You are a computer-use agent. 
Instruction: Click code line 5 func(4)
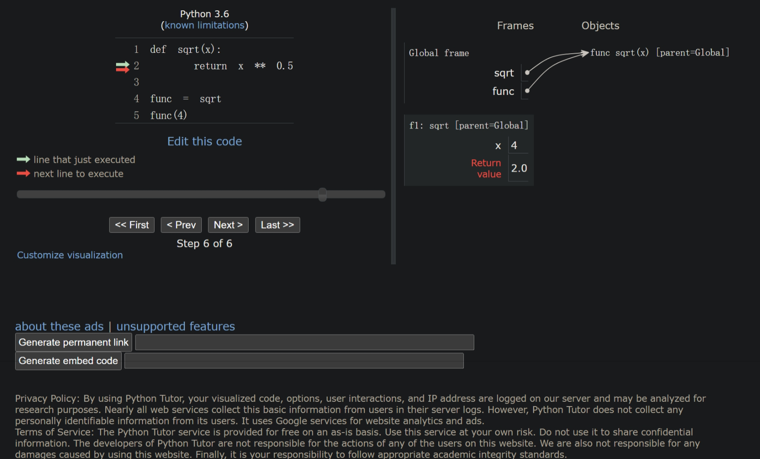168,115
